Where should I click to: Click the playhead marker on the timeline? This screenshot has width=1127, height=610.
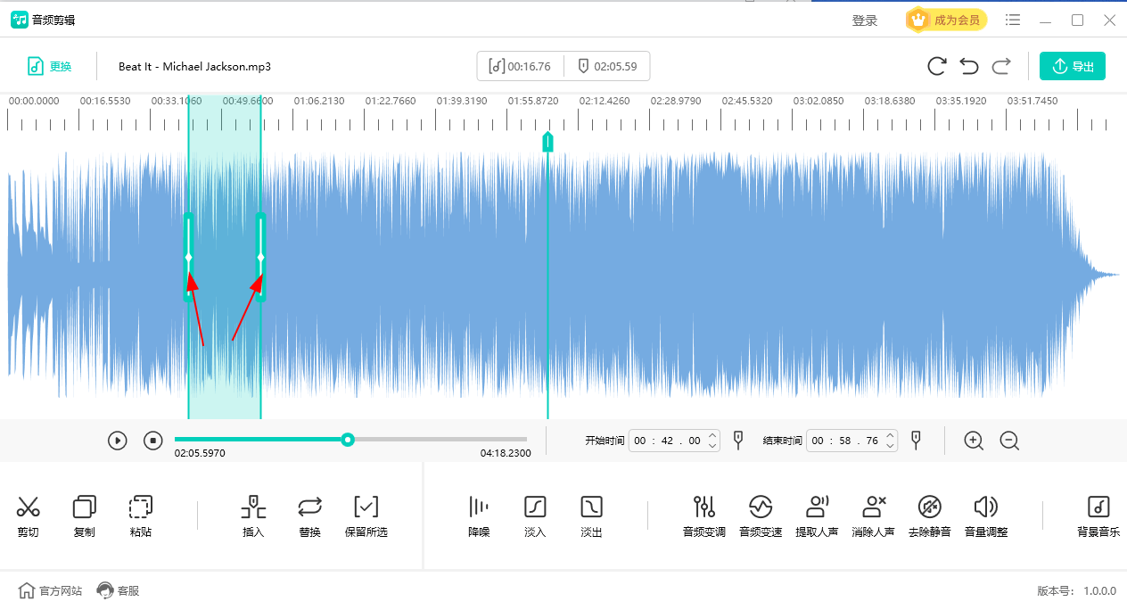[x=547, y=141]
